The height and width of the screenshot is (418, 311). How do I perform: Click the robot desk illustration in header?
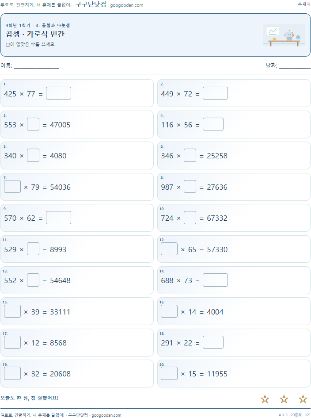pyautogui.click(x=284, y=35)
